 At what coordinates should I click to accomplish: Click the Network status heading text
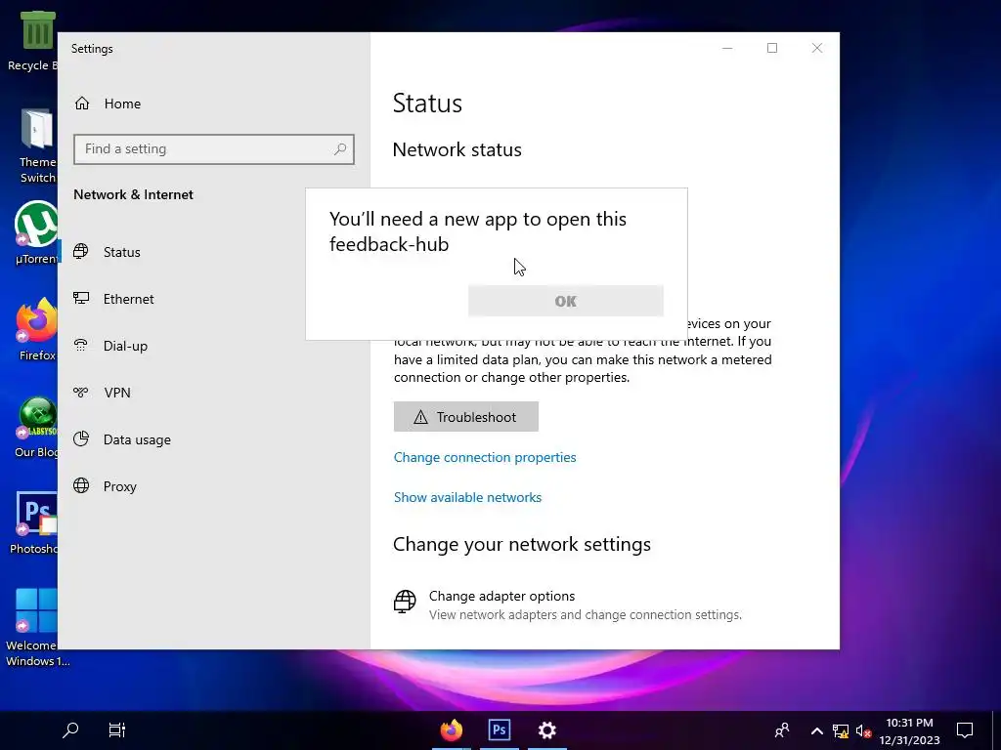457,149
